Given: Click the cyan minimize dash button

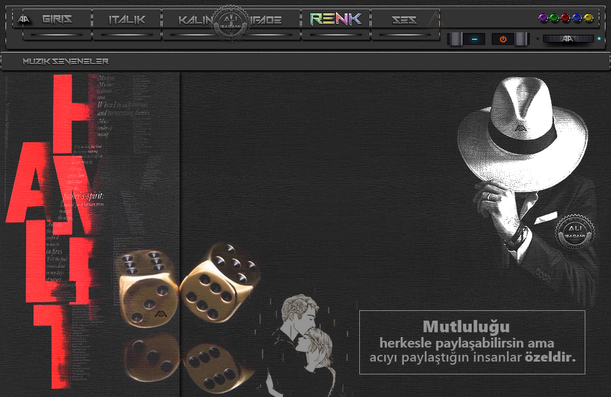Looking at the screenshot, I should pos(474,39).
